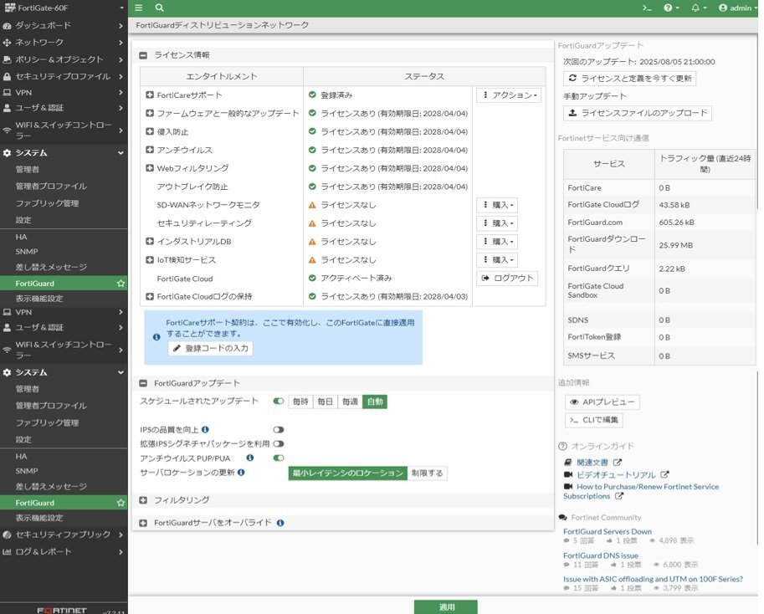Click the info icon beside アンチウイルス PUP/PUA
This screenshot has height=614, width=764.
click(x=249, y=458)
